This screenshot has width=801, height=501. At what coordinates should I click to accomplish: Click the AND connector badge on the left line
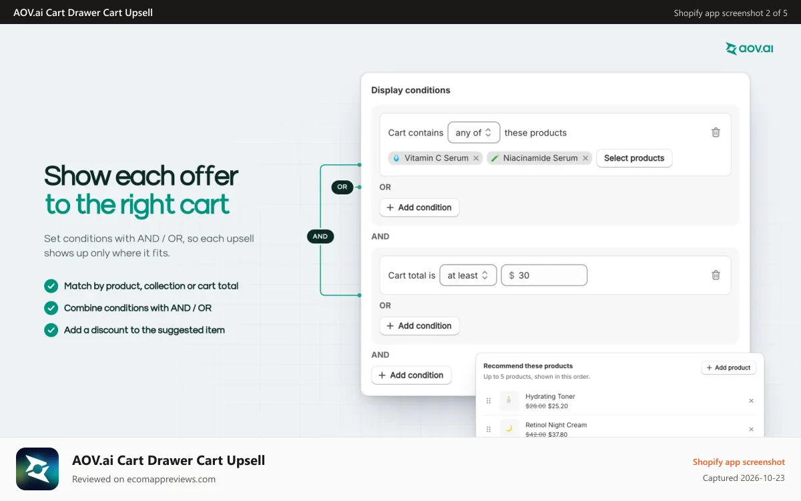click(x=320, y=236)
